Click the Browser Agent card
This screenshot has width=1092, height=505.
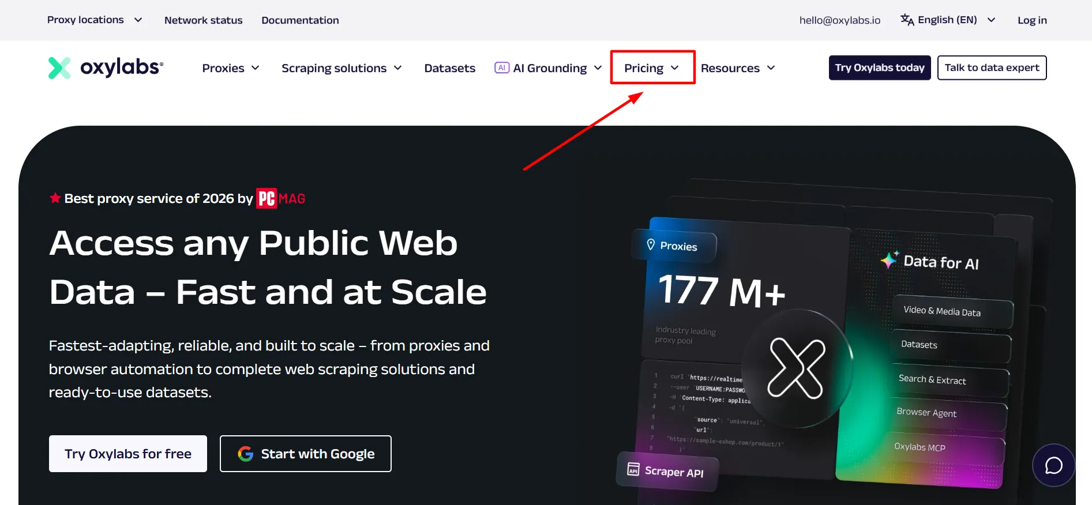click(x=947, y=413)
